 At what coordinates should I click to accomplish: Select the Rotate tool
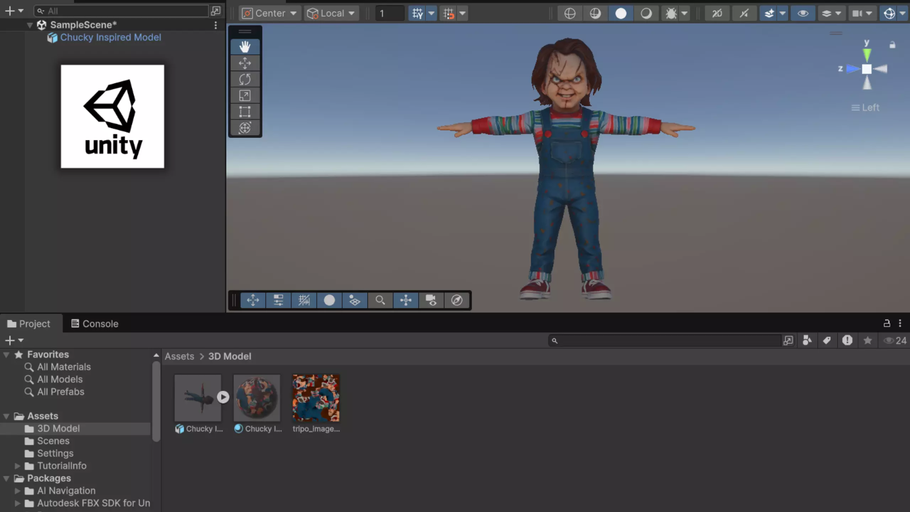pos(245,79)
